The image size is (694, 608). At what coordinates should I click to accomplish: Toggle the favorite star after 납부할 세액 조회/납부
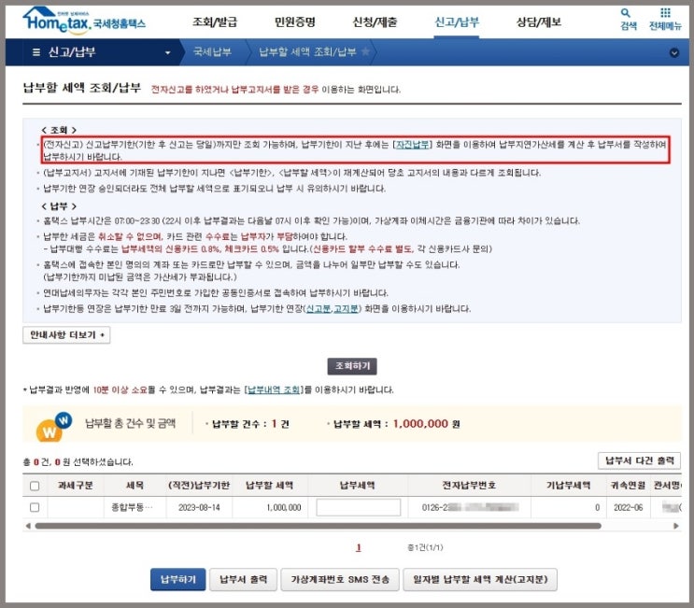(x=365, y=51)
